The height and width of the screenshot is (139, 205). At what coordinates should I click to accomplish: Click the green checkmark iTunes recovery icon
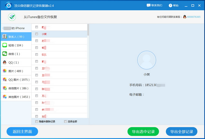[x=12, y=17]
